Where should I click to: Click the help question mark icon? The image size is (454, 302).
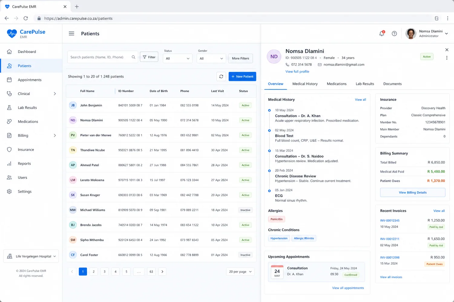point(394,34)
